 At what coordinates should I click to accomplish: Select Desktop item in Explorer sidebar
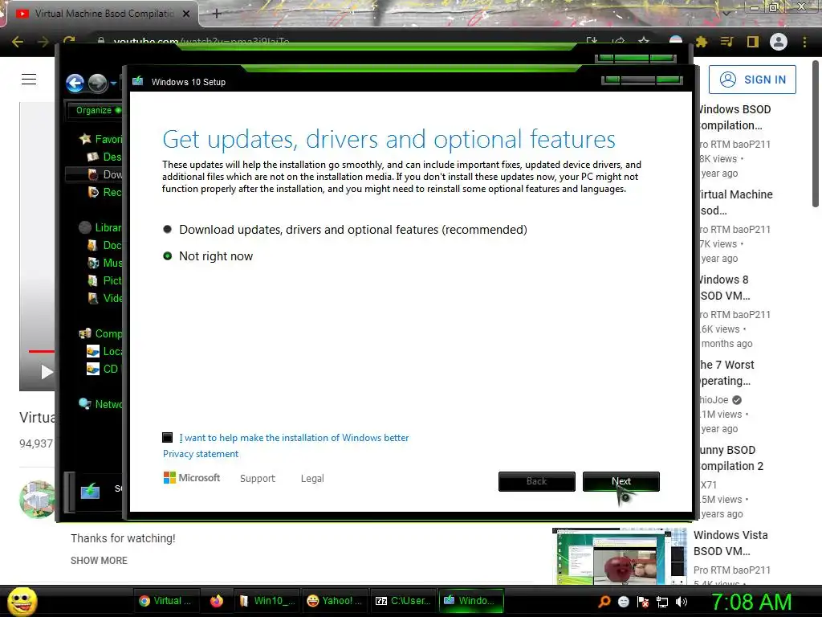(104, 157)
